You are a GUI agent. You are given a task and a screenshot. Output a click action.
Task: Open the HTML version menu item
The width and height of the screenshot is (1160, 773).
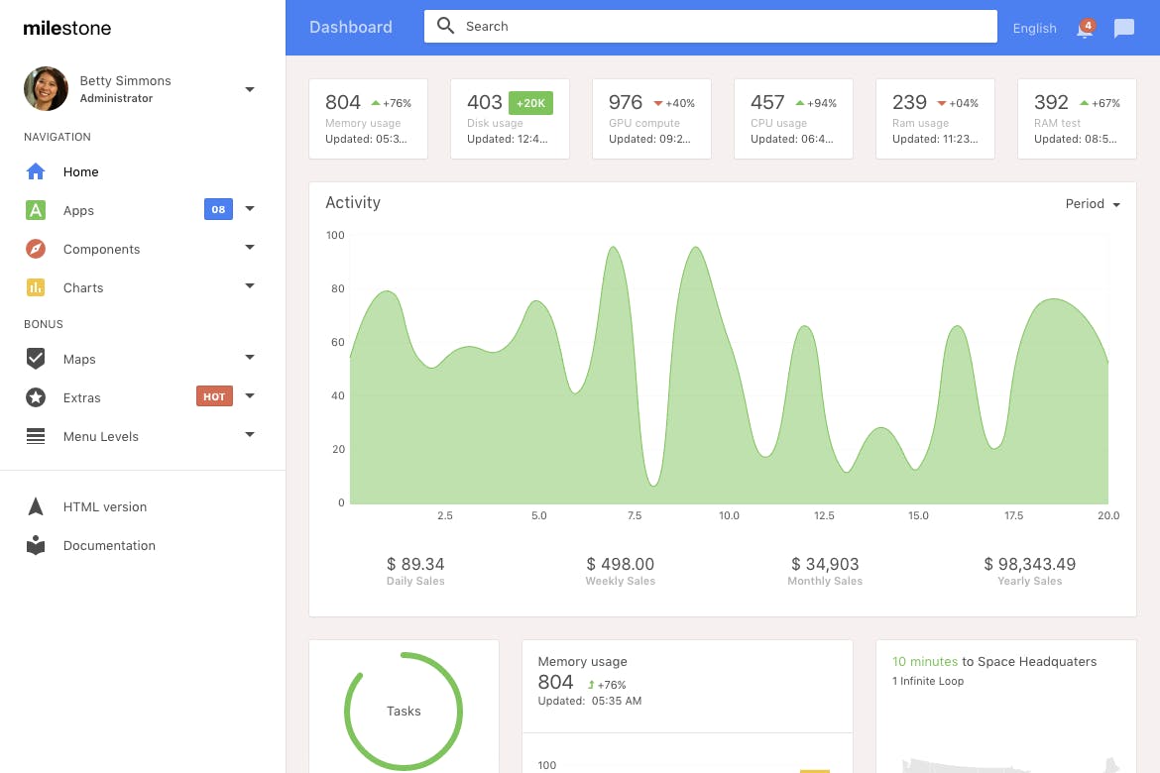click(104, 506)
